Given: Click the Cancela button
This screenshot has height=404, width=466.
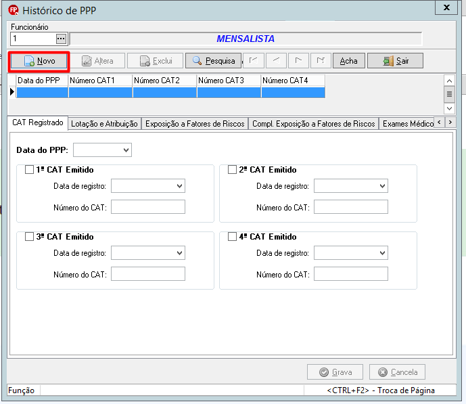Looking at the screenshot, I should pos(397,372).
